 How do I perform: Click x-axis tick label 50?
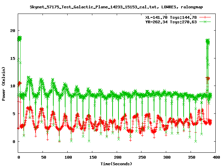point(44,157)
